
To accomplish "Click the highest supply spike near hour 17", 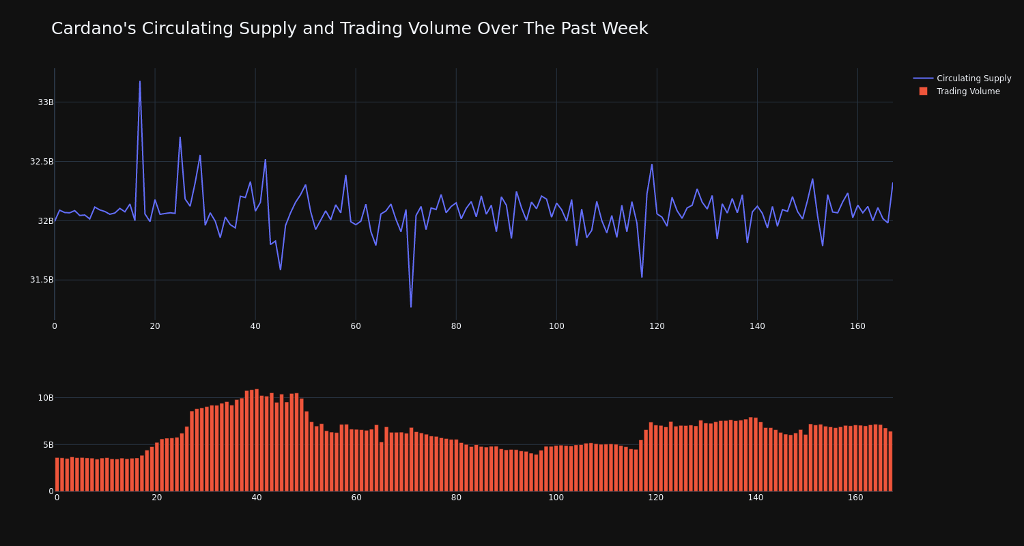I will (140, 82).
